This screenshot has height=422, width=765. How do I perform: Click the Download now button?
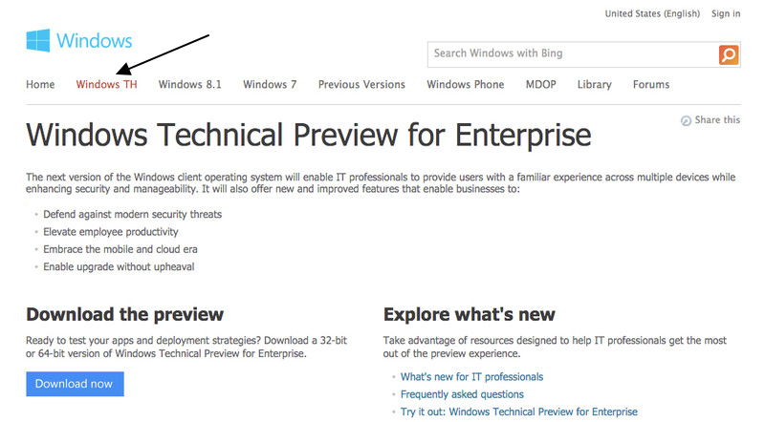pos(75,384)
